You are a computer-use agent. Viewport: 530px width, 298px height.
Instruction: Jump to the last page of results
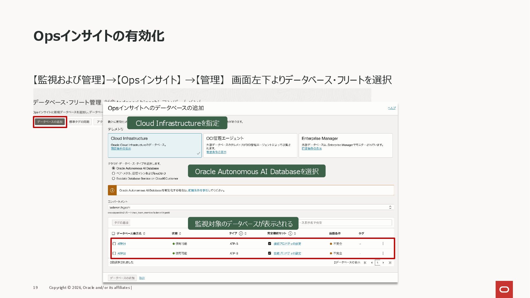[390, 263]
